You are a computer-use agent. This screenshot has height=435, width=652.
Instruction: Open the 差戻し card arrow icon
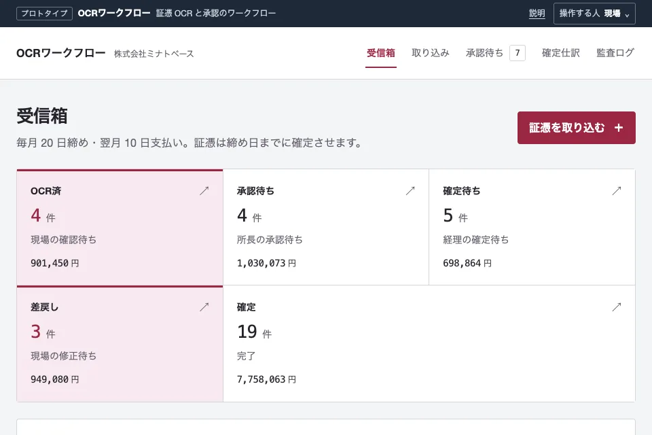click(204, 307)
